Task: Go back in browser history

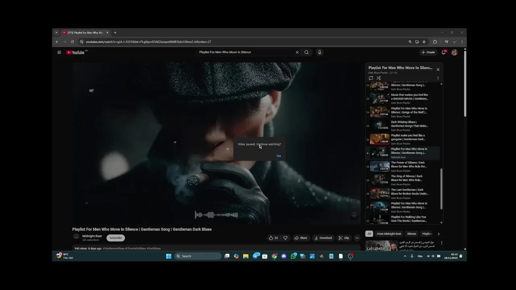Action: coord(57,42)
